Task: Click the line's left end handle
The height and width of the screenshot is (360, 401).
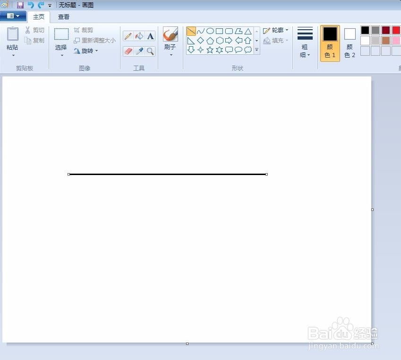Action: [x=69, y=174]
